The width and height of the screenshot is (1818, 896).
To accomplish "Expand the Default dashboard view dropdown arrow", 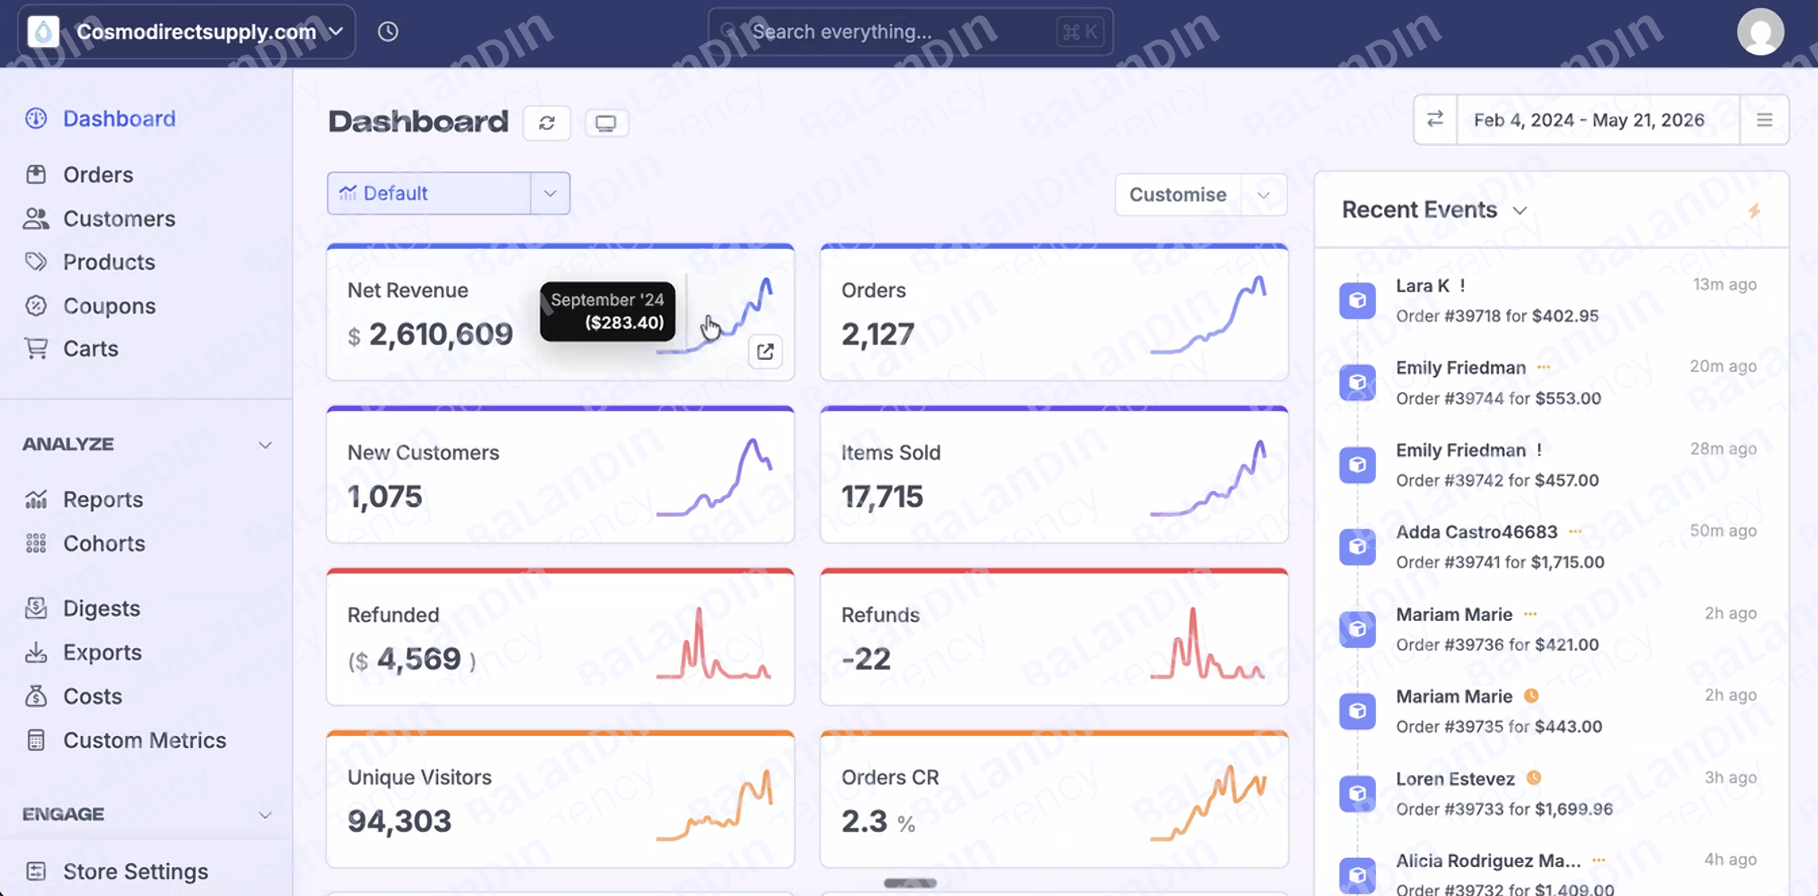I will [550, 193].
